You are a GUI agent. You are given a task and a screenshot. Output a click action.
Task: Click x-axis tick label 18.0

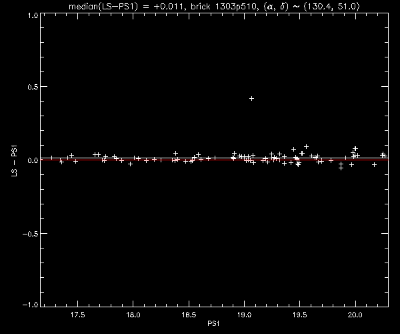pos(133,315)
